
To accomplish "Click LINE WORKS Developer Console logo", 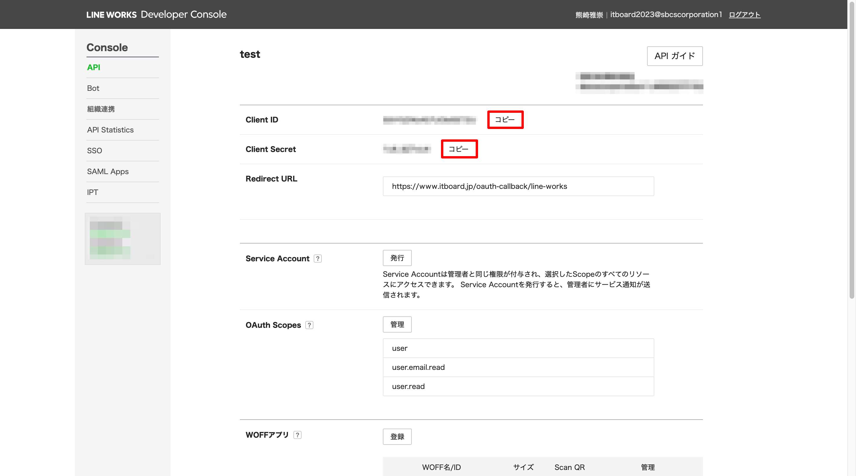I will click(156, 15).
